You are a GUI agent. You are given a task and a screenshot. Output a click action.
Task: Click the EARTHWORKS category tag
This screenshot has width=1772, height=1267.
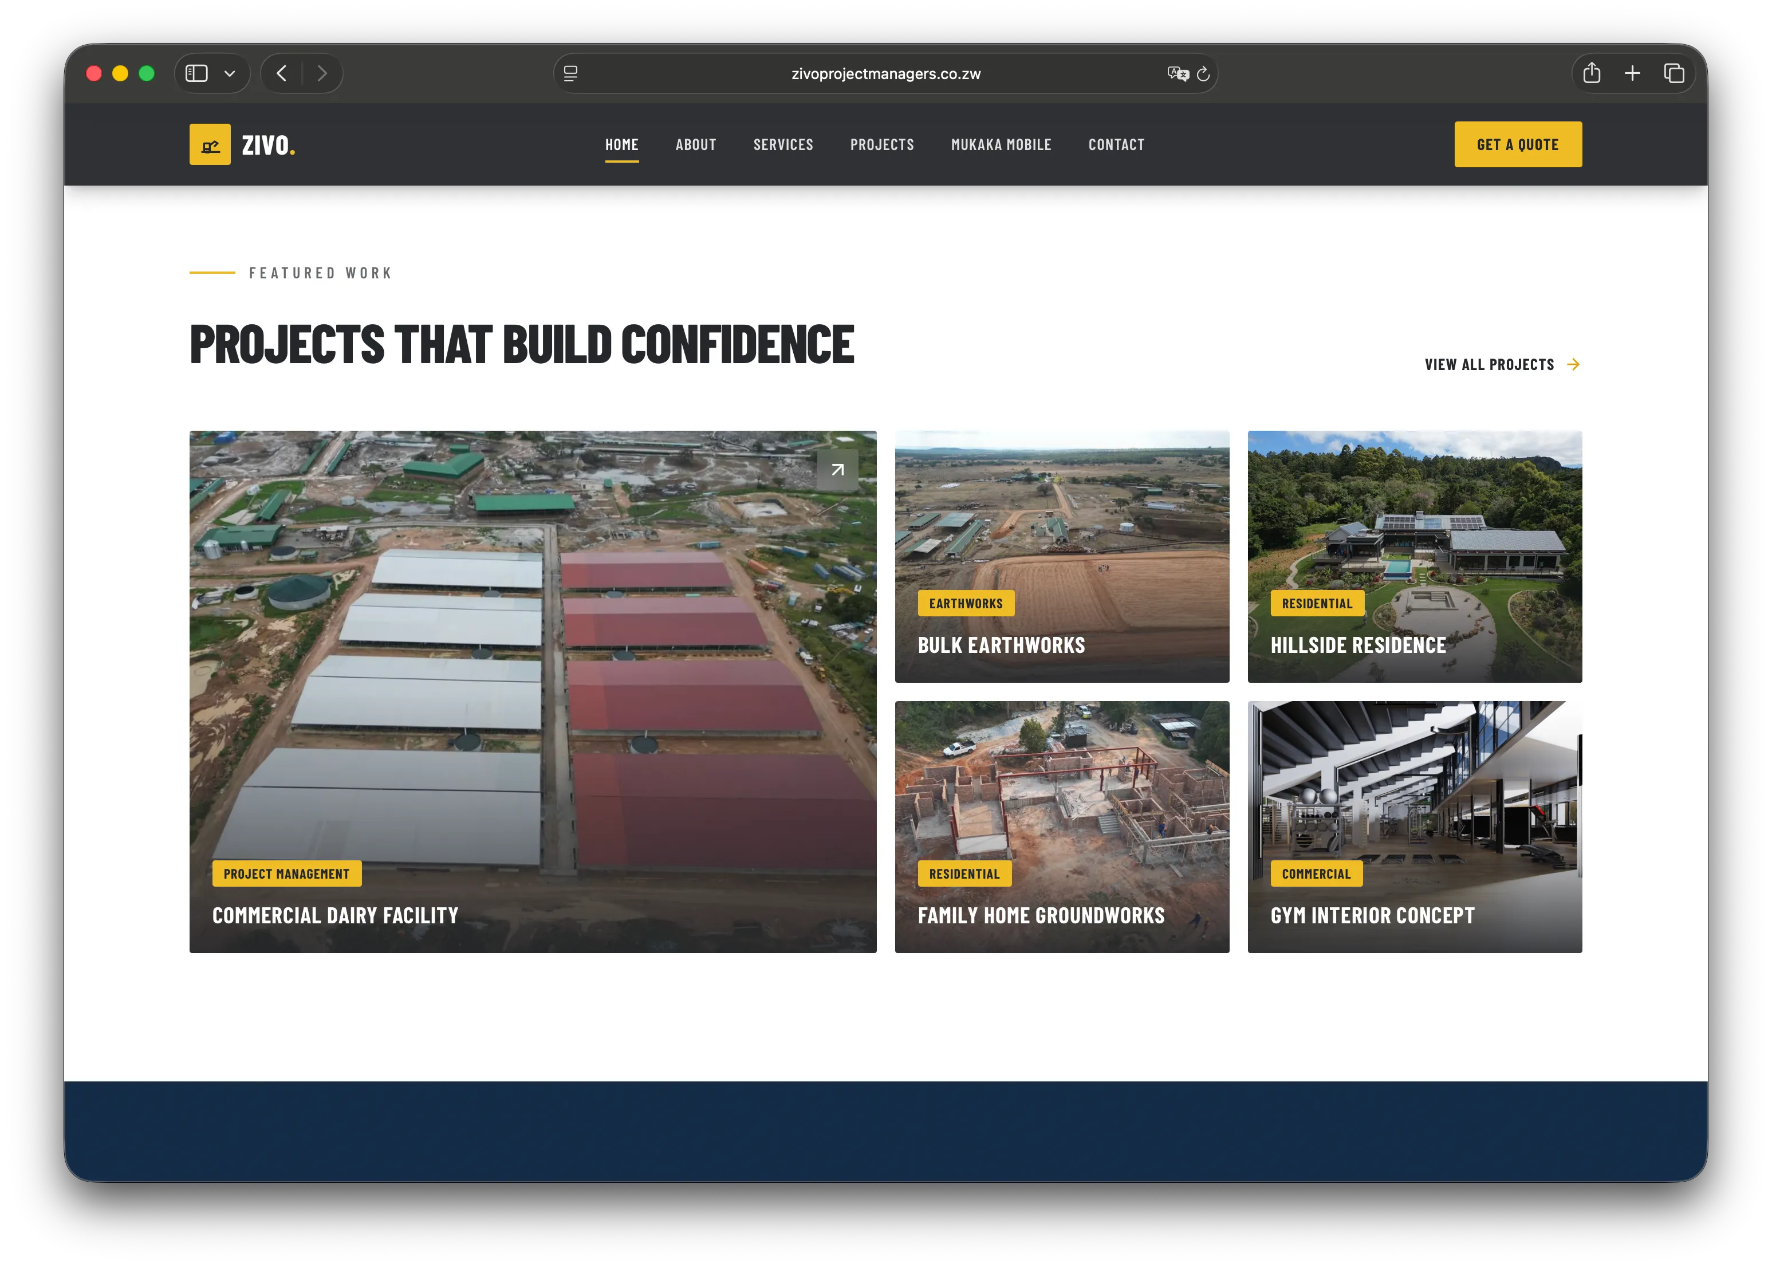[x=966, y=603]
